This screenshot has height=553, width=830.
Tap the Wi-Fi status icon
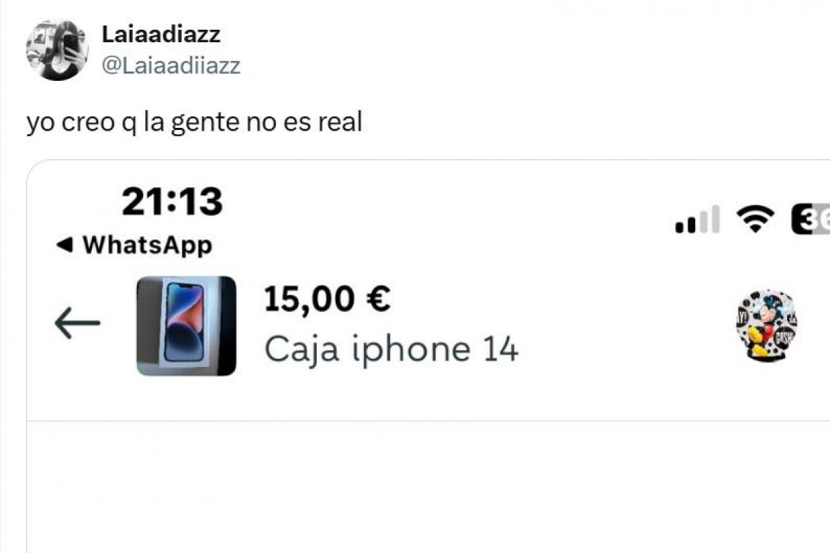point(755,220)
